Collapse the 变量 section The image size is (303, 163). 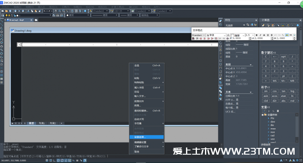coord(266,107)
